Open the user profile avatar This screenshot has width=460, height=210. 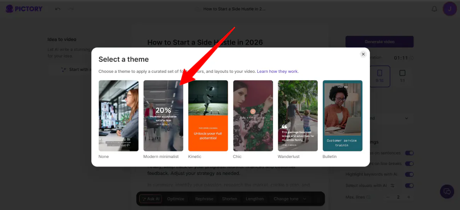(450, 8)
